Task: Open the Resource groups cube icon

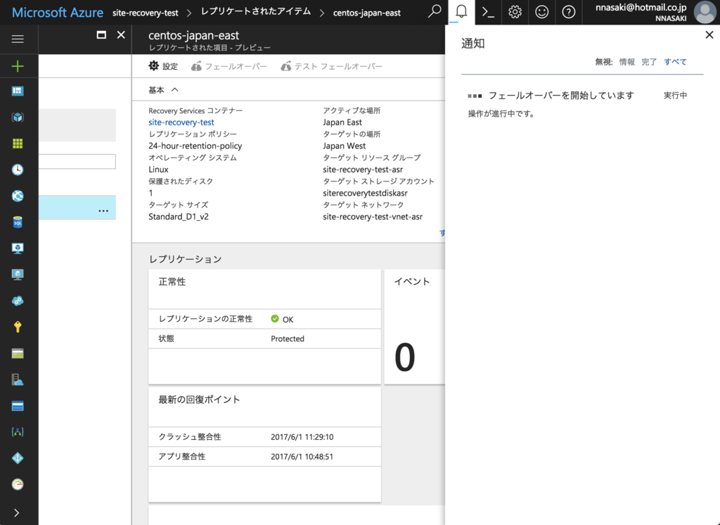Action: point(18,118)
